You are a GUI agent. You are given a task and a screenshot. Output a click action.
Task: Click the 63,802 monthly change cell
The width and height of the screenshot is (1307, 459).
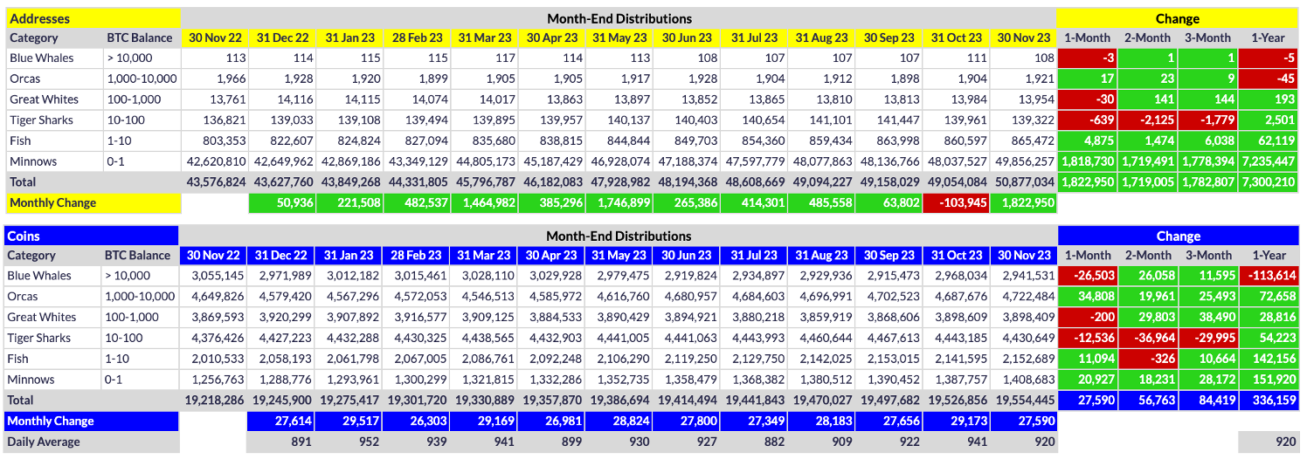(x=889, y=202)
